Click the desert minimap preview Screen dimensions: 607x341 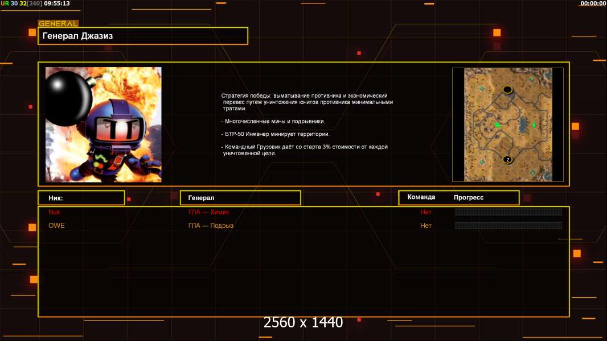[508, 124]
